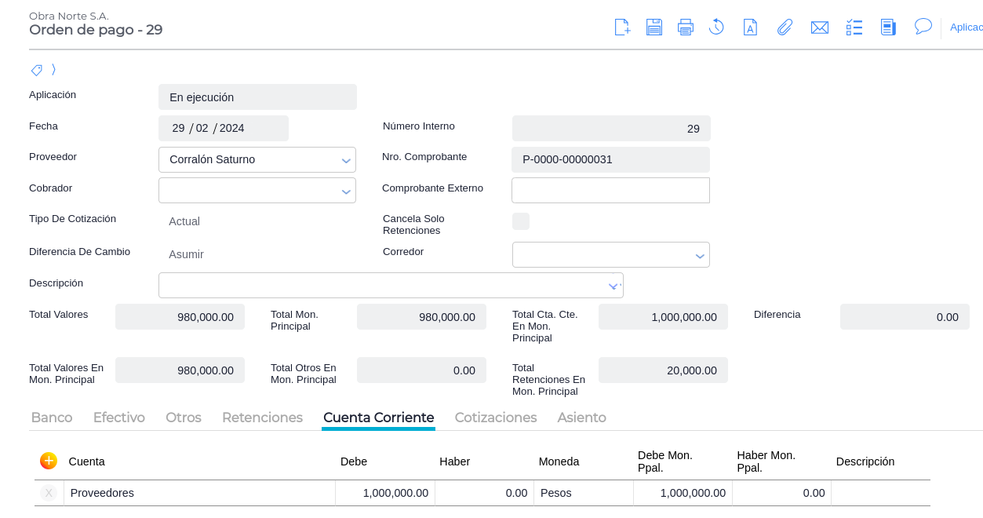Open the Cobrador dropdown list

345,192
